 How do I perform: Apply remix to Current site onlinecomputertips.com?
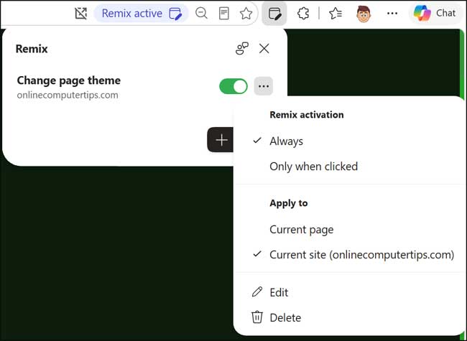pos(350,255)
